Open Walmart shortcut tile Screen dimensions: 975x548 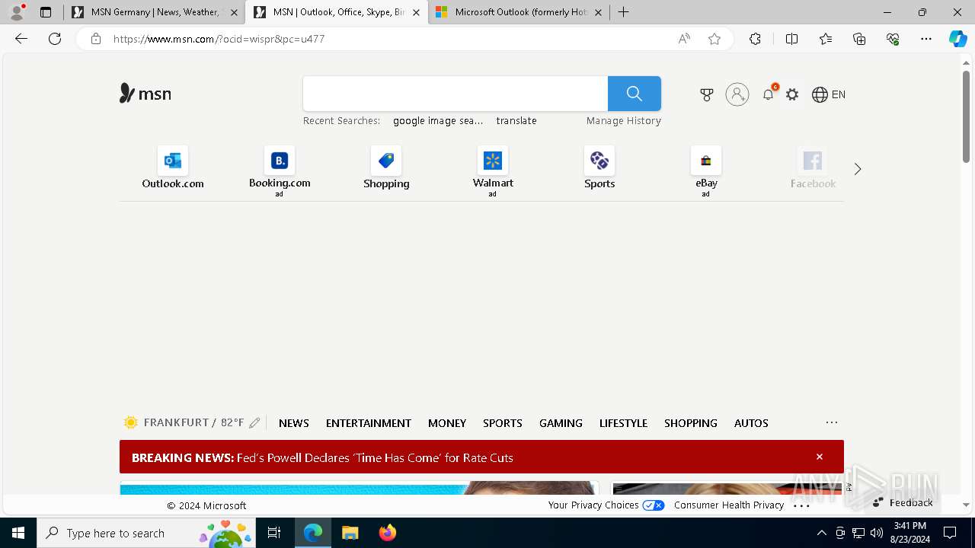493,170
